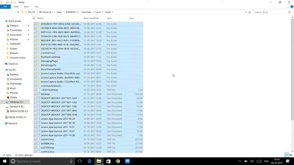Viewport: 294px width, 165px height.
Task: Click the vertical scrollbar of file list
Action: [x=292, y=70]
